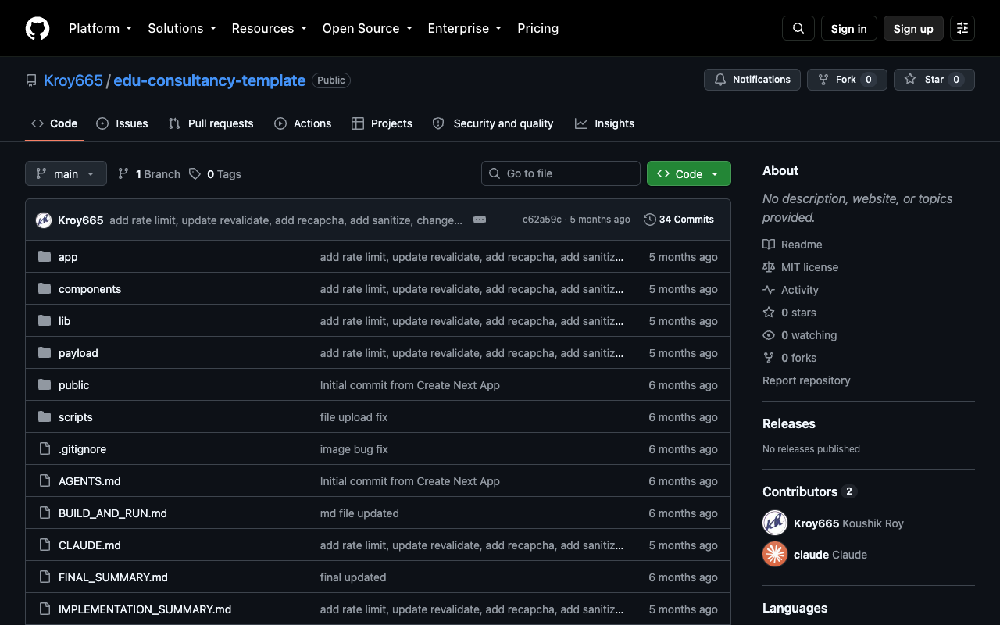Screen dimensions: 1000x625
Task: Switch to the Issues tab
Action: click(122, 123)
